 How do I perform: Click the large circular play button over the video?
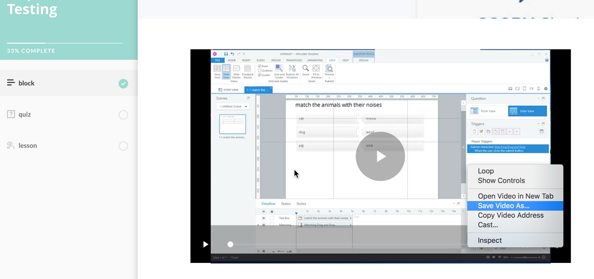(381, 156)
